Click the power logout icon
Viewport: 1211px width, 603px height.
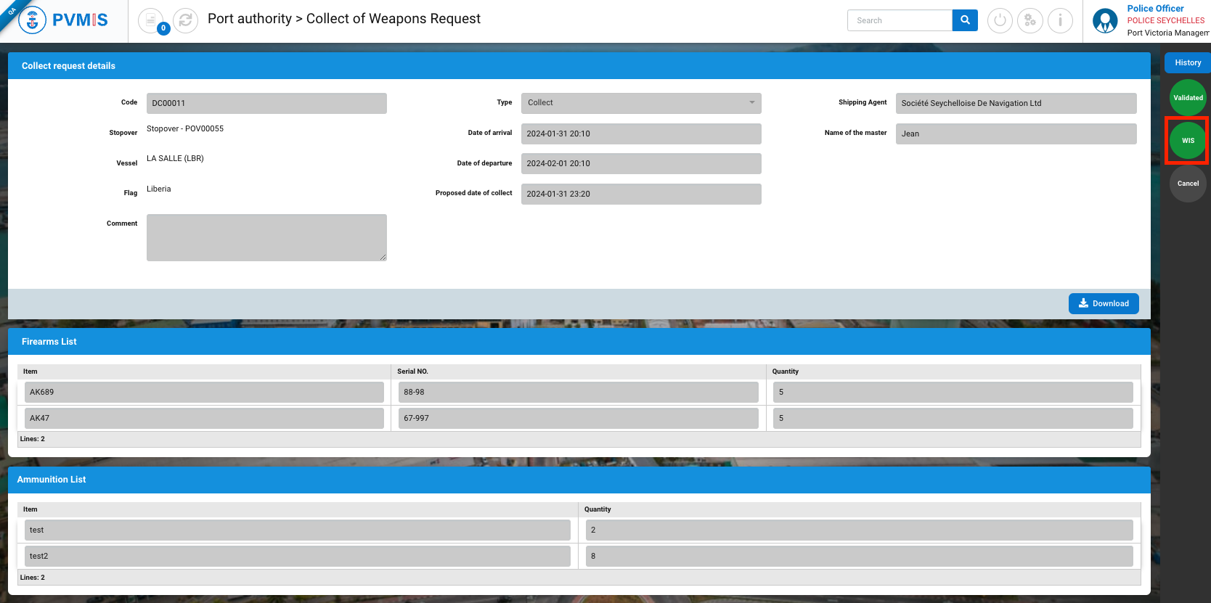(1000, 20)
